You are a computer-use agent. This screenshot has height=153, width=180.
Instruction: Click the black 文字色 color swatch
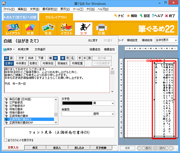point(77,103)
